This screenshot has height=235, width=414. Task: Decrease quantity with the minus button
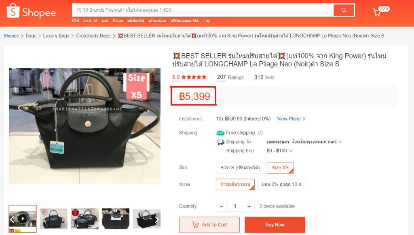(x=221, y=206)
